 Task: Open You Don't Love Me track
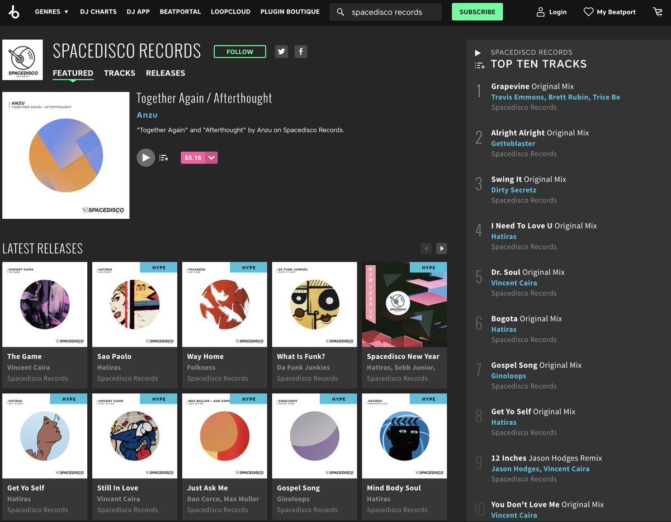(x=547, y=504)
